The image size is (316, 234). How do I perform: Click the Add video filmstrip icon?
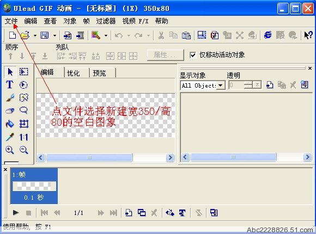coord(80,35)
